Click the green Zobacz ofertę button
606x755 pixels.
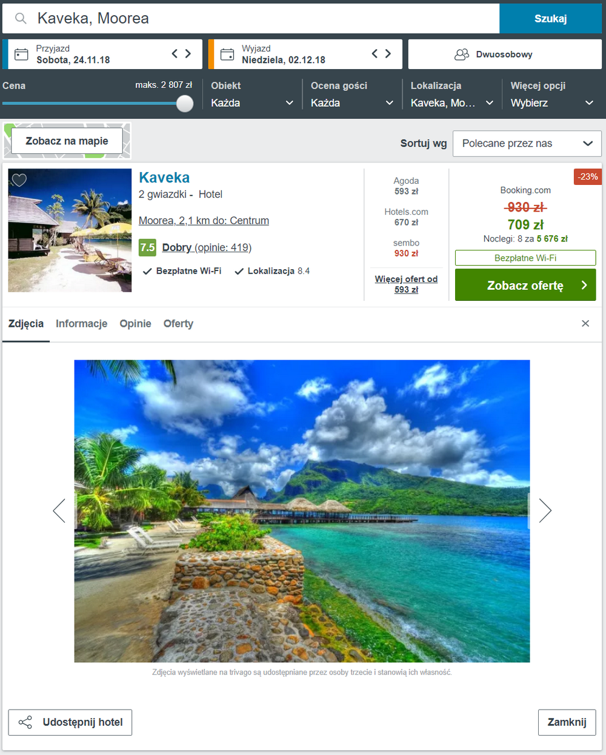click(x=525, y=285)
